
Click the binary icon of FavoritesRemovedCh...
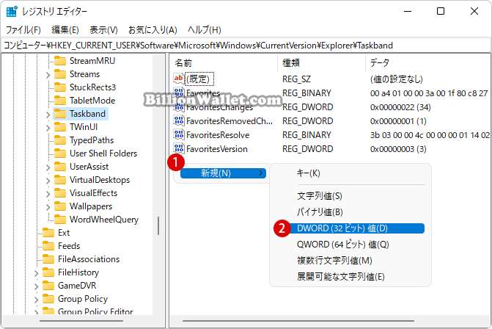coord(179,120)
